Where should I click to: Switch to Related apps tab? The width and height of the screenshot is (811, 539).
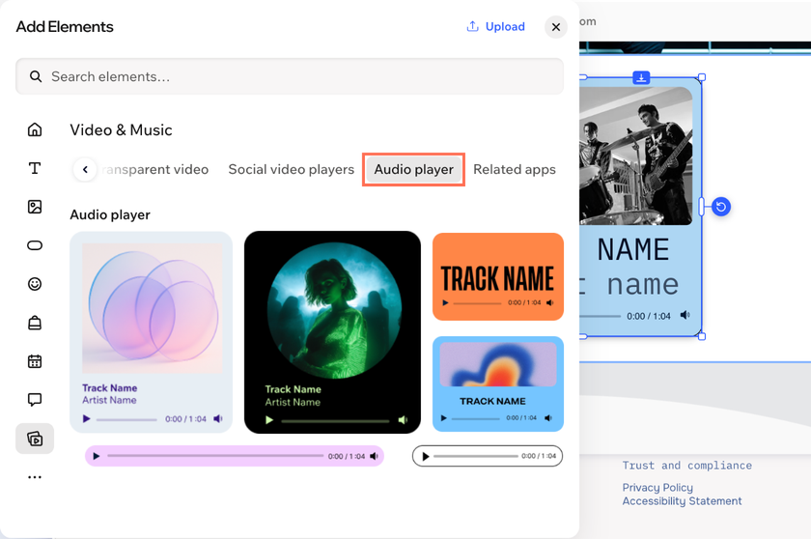click(515, 169)
